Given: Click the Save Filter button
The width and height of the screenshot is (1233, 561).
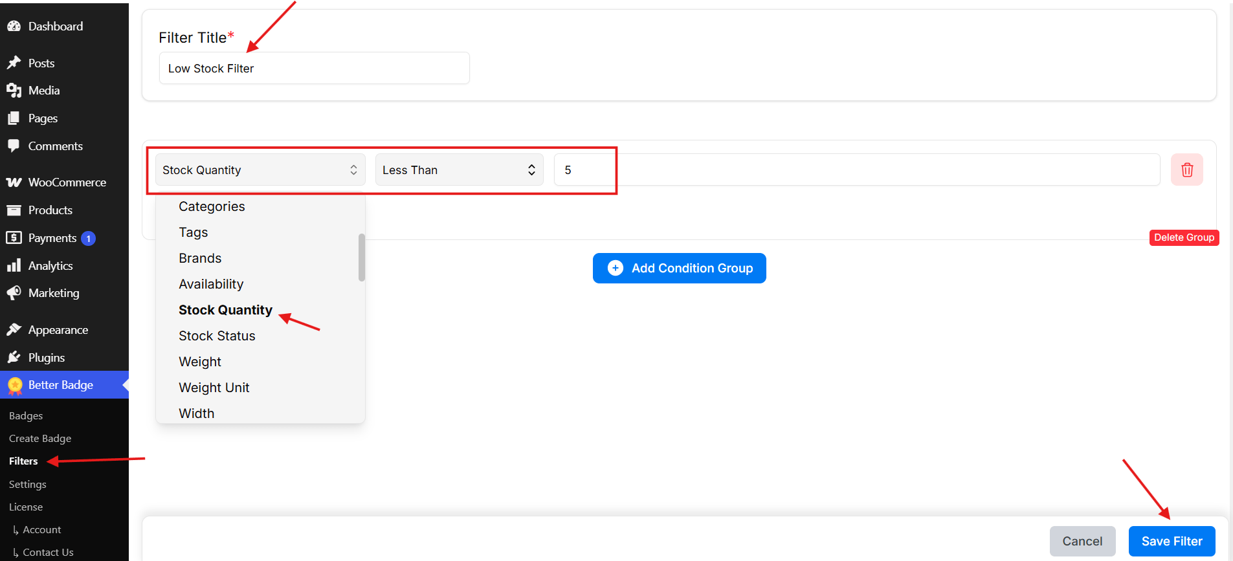Looking at the screenshot, I should click(x=1172, y=541).
